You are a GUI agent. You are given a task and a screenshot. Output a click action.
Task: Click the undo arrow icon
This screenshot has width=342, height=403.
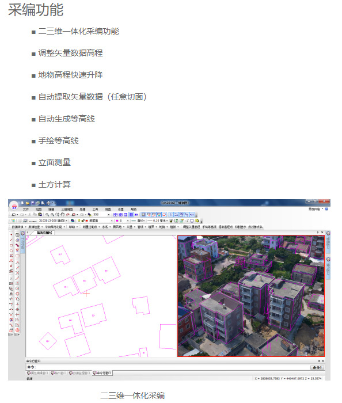tap(14, 214)
